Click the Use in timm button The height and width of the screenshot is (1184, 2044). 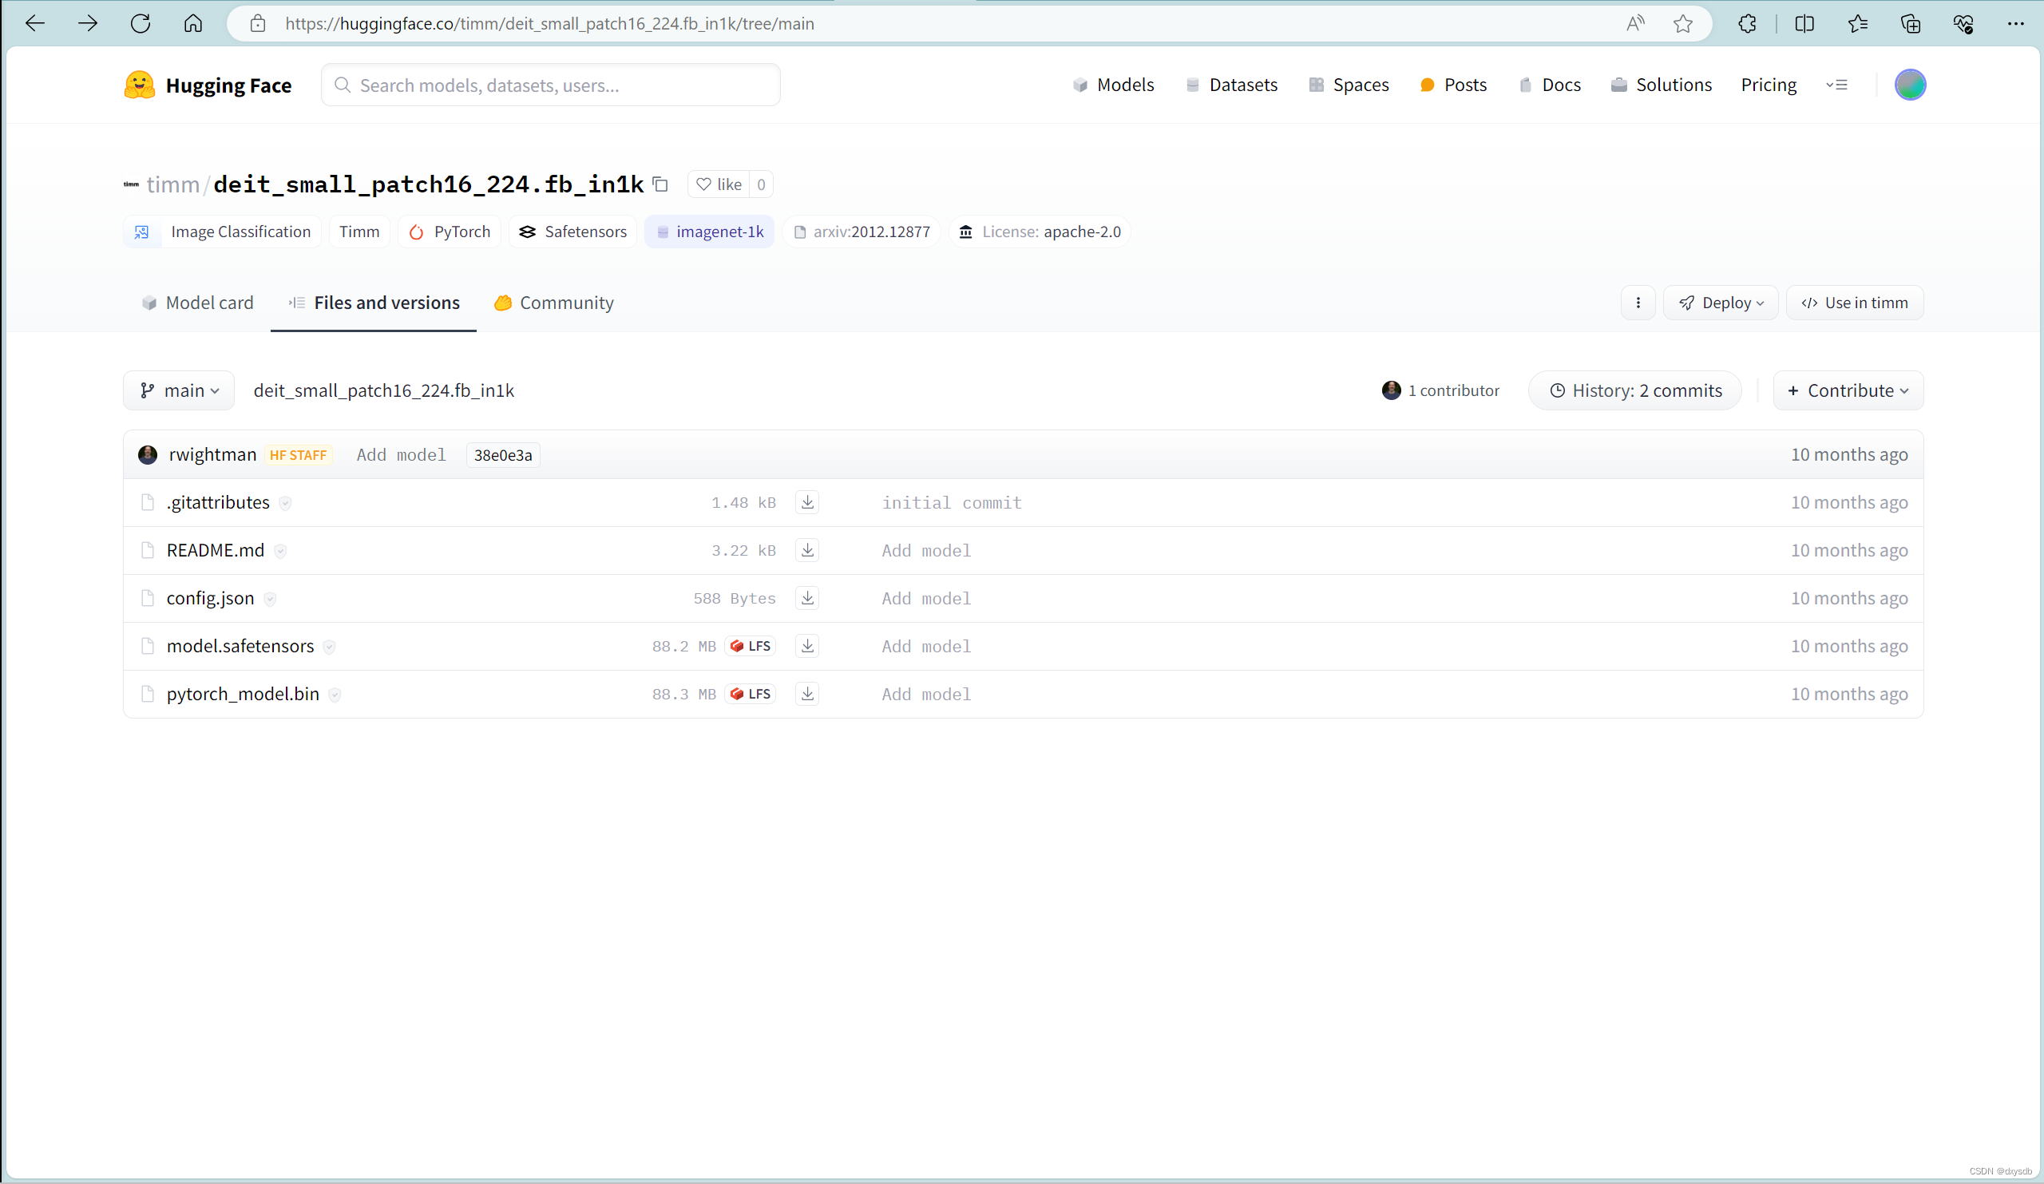1854,303
